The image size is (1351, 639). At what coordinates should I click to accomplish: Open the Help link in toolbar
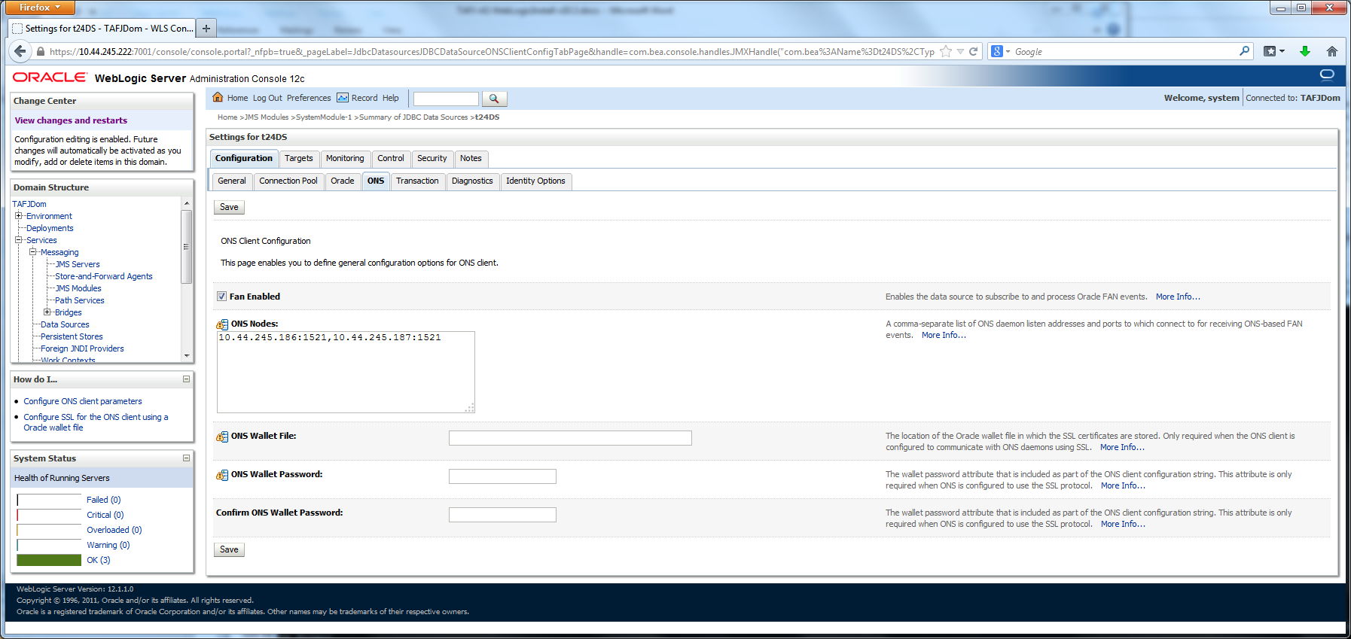pyautogui.click(x=391, y=98)
